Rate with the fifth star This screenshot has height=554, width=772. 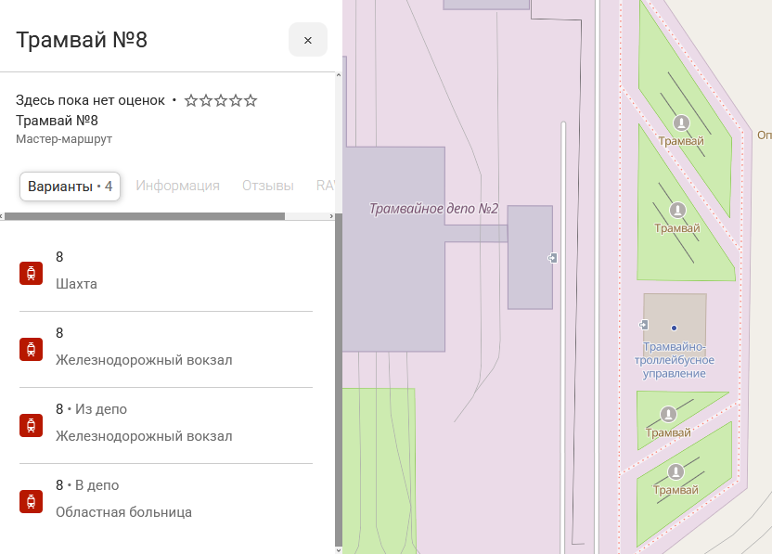(251, 100)
